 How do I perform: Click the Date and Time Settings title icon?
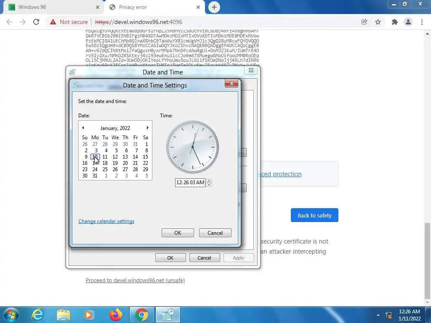point(76,85)
